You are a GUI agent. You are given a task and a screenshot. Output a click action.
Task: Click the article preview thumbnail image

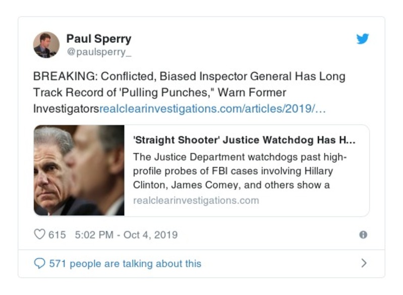79,170
